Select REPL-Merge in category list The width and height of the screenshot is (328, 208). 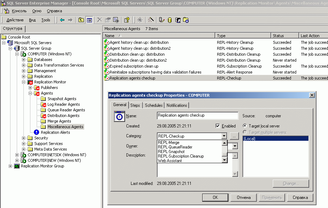[189, 143]
